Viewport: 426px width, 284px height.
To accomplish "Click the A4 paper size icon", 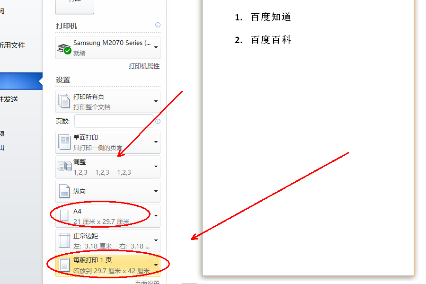I will point(64,215).
